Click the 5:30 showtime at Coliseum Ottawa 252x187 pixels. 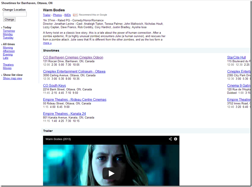(61, 79)
